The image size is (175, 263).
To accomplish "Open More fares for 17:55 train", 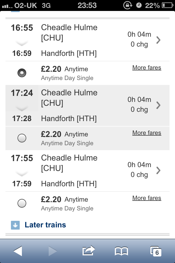I will pyautogui.click(x=147, y=198).
